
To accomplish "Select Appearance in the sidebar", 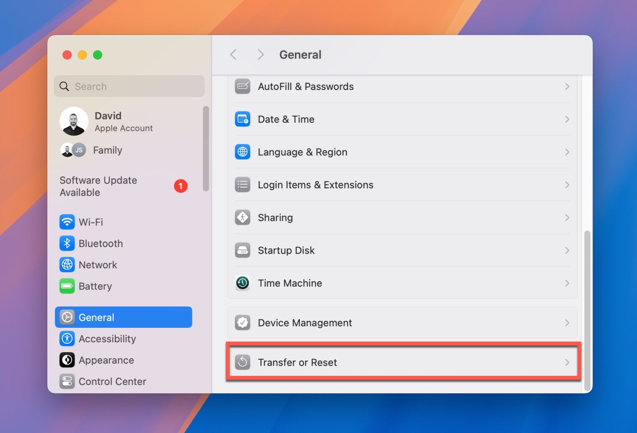I will [106, 360].
